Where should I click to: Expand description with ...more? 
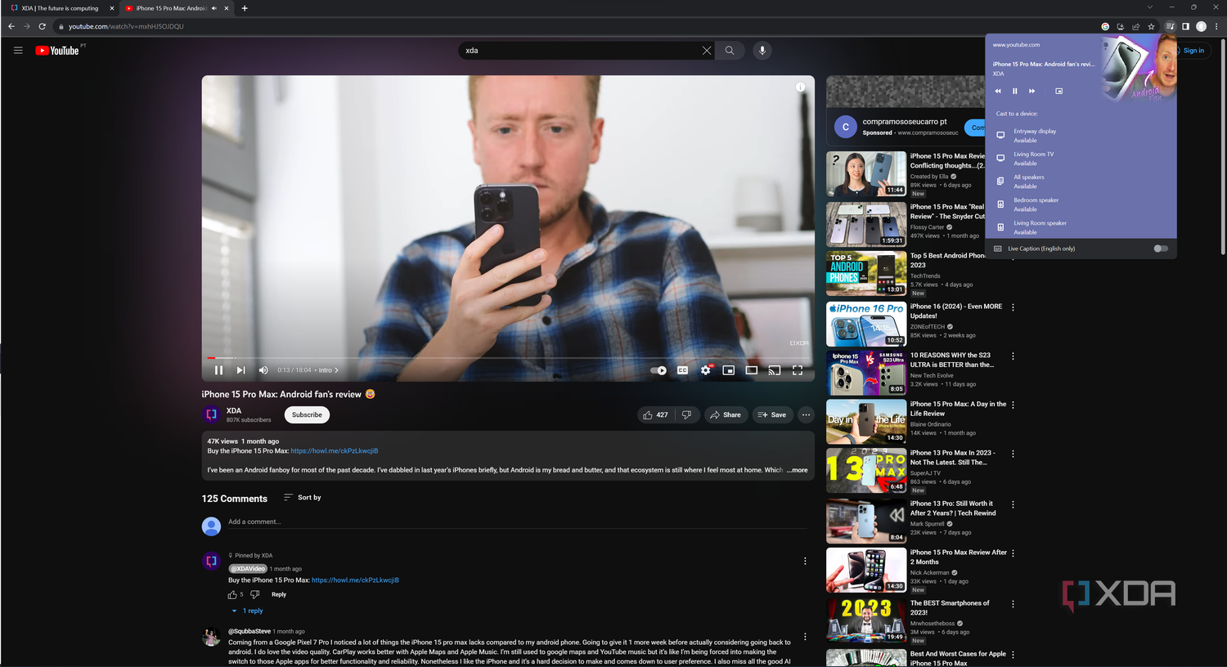(x=798, y=470)
